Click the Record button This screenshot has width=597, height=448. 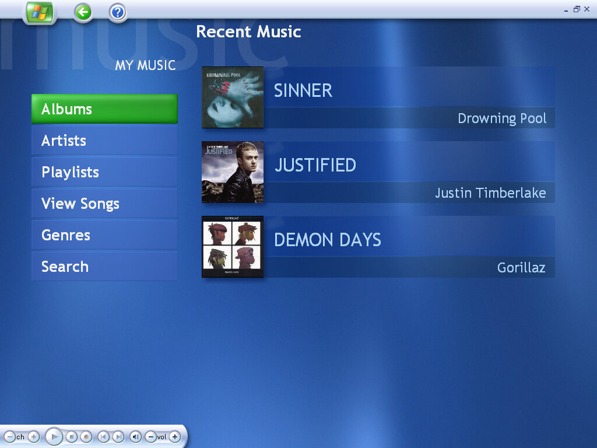pos(86,436)
